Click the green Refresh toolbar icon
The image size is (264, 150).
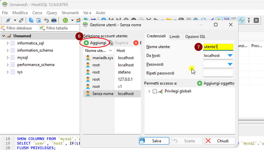[65, 20]
